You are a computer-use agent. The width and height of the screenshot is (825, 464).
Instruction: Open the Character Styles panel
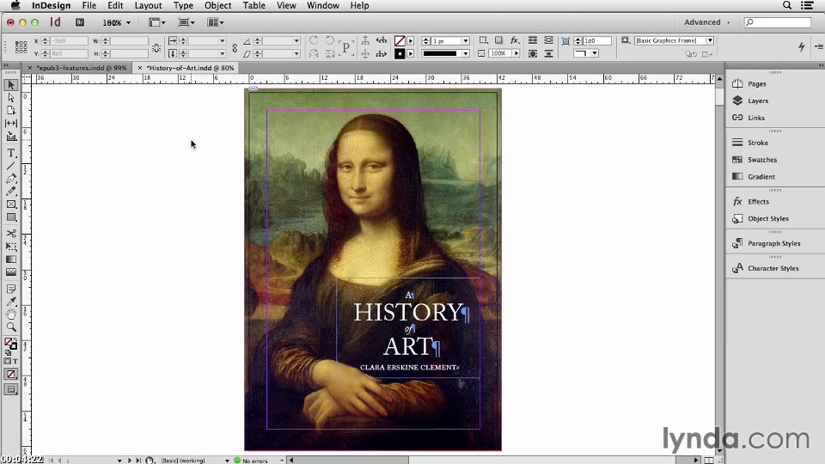(x=773, y=268)
